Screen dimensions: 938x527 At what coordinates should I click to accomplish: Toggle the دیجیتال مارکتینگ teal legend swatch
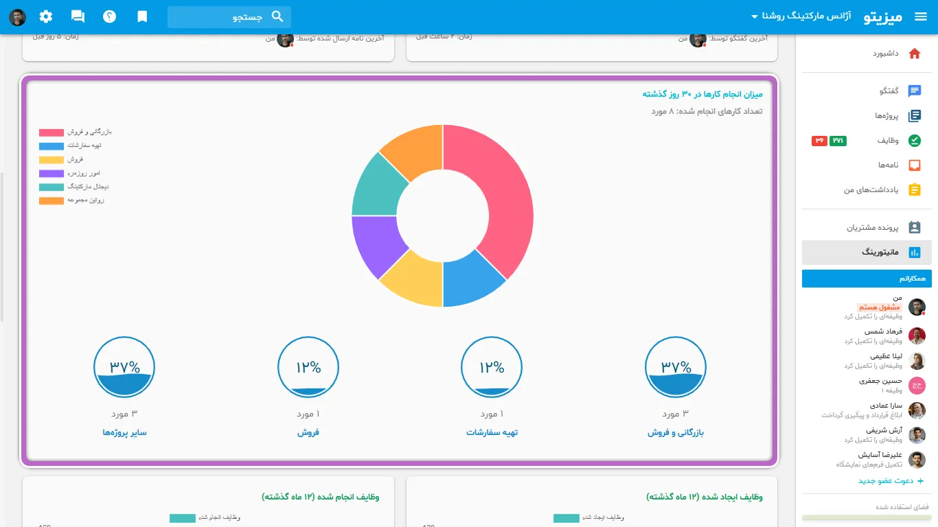[x=52, y=187]
